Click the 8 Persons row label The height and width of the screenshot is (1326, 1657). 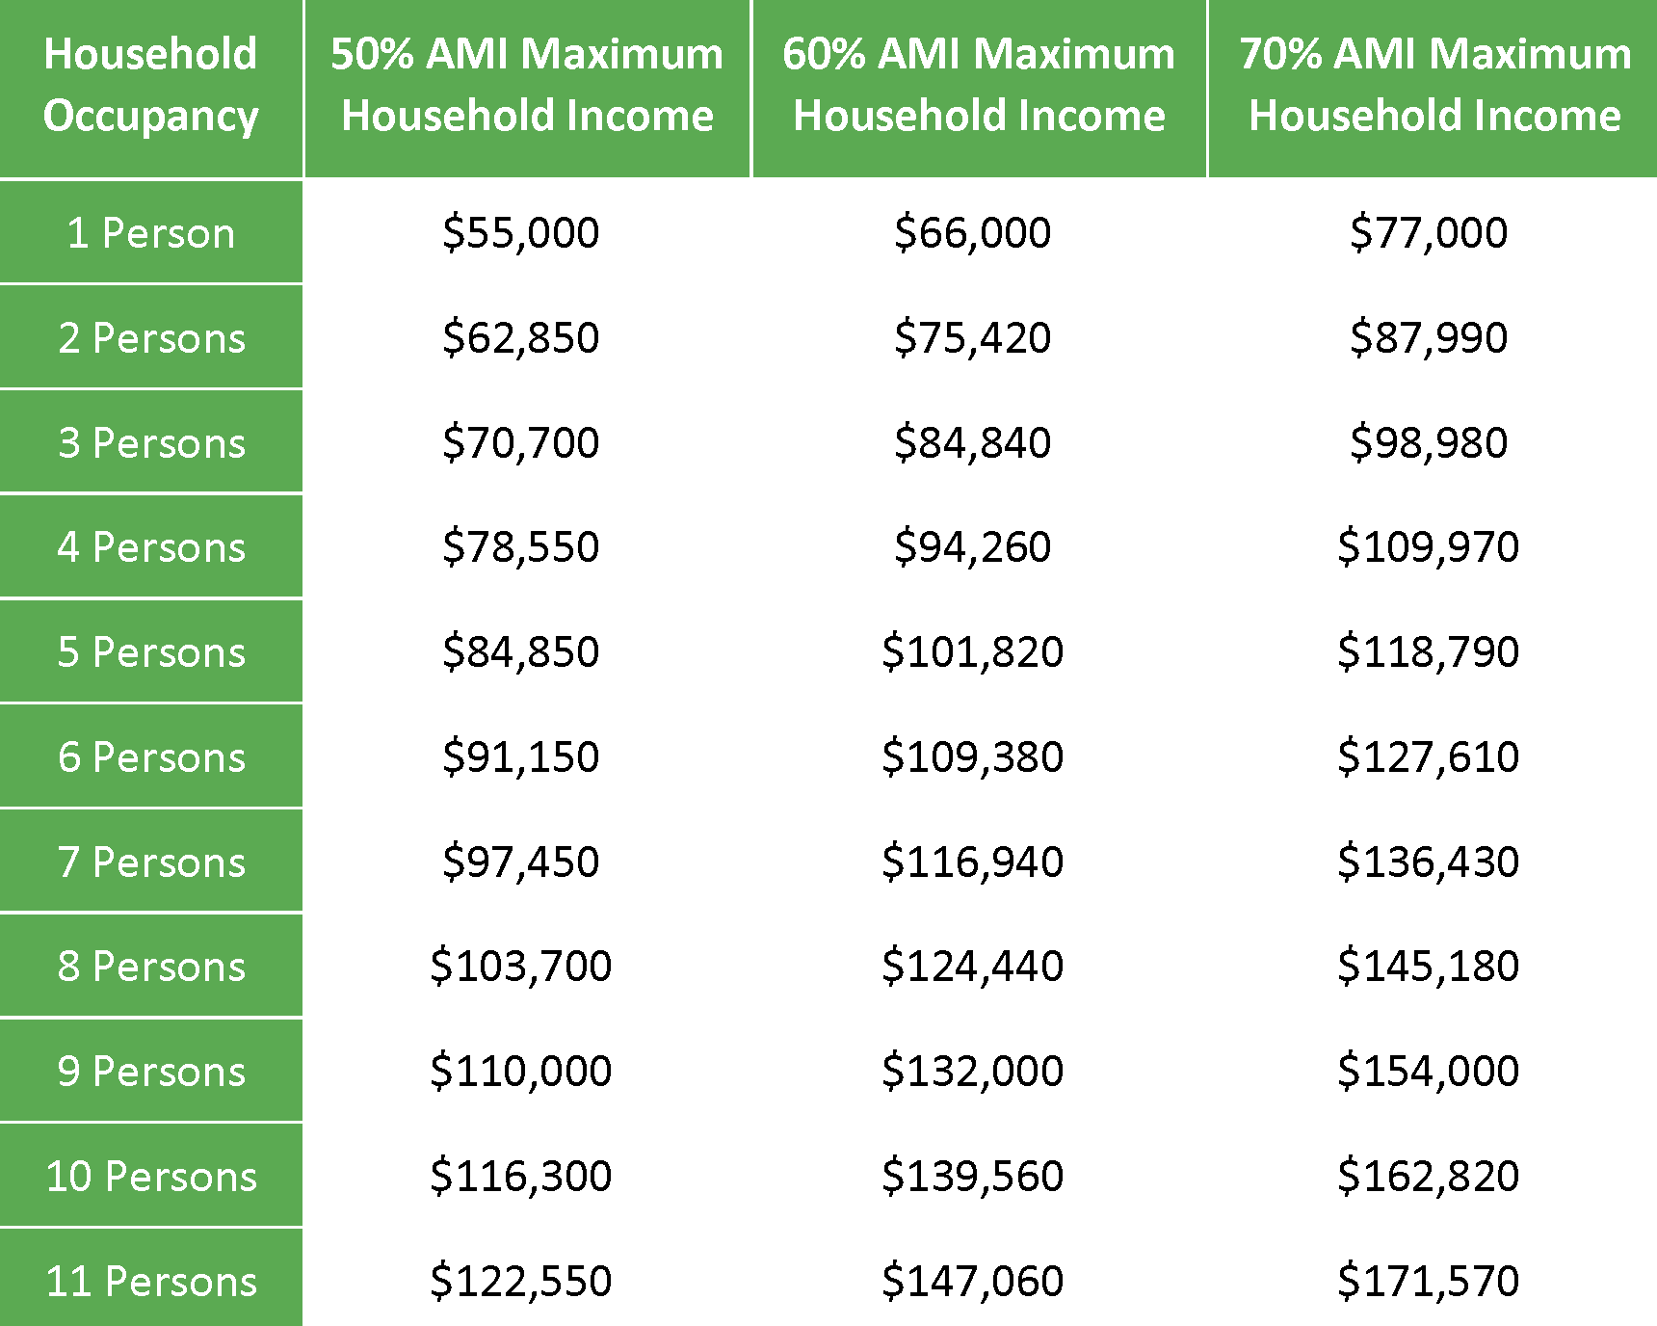tap(151, 966)
